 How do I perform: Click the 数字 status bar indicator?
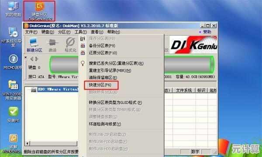[x=195, y=152]
